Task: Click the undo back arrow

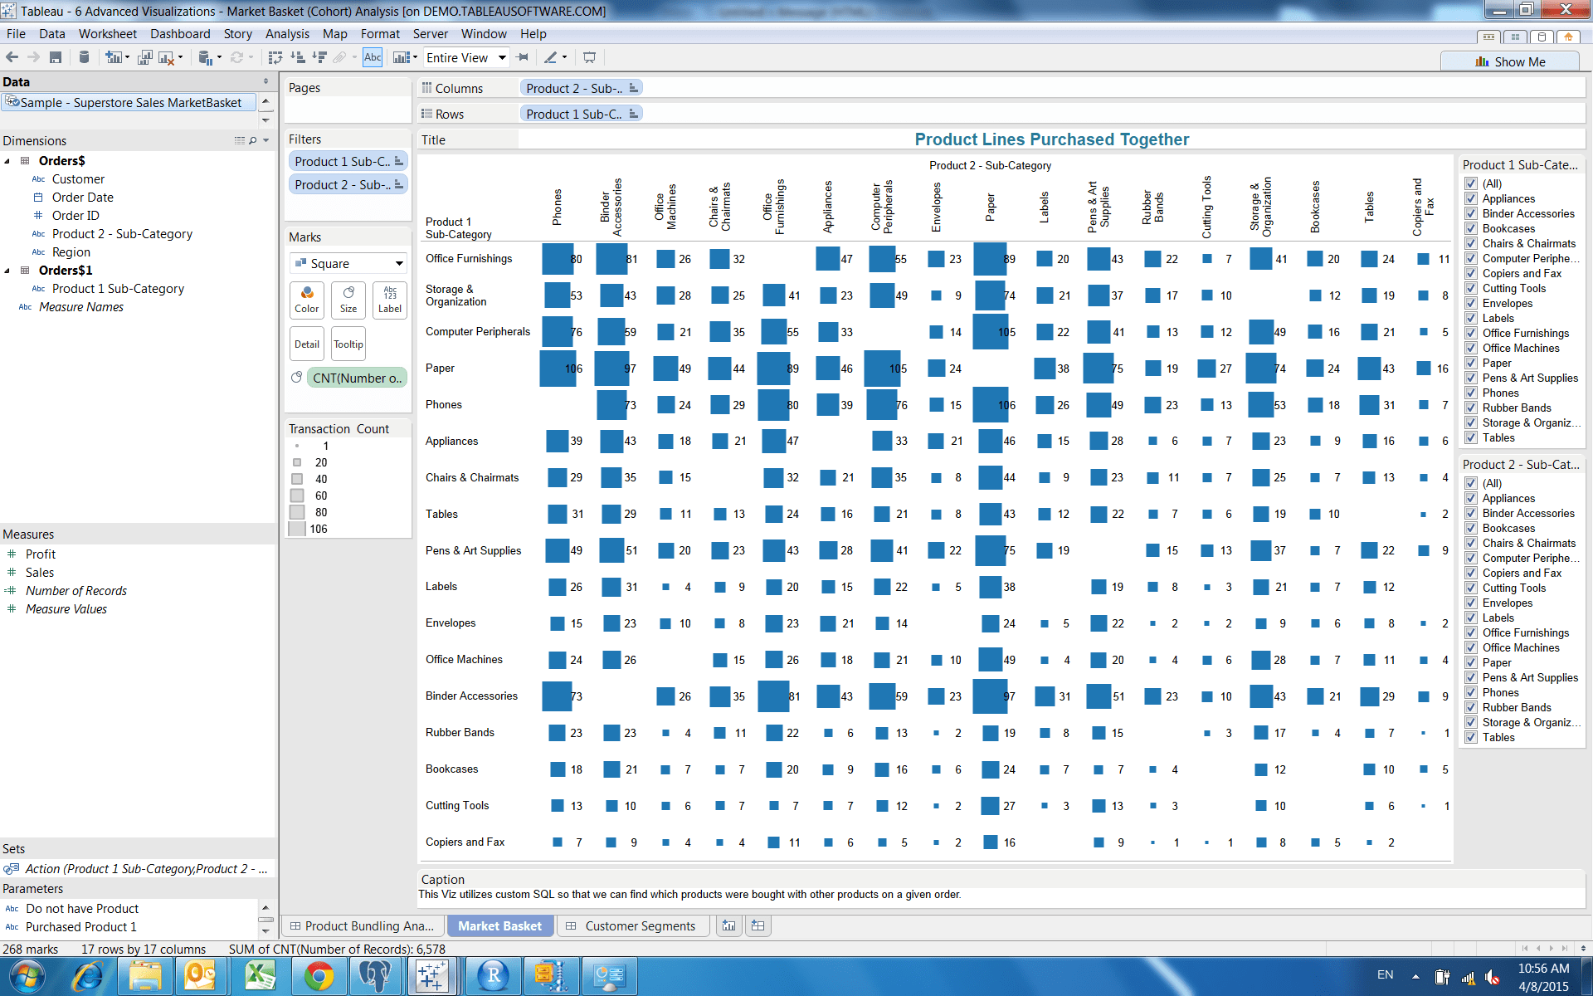Action: [12, 57]
